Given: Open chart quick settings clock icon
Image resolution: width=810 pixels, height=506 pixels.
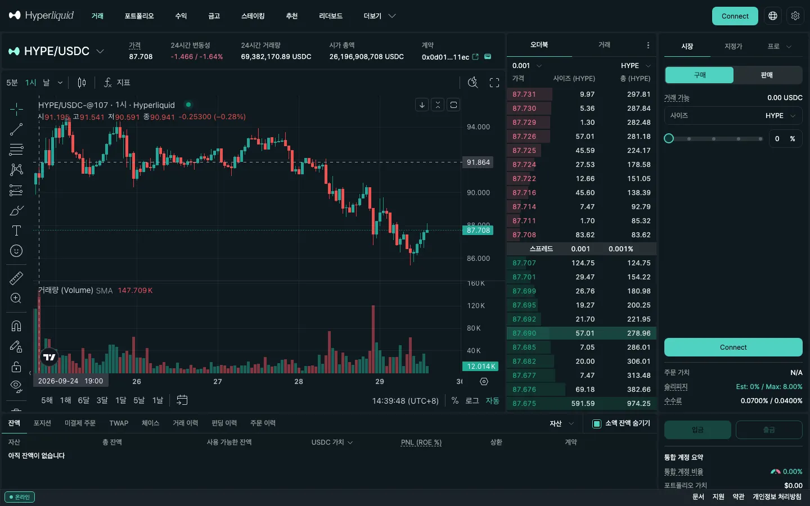Looking at the screenshot, I should point(473,83).
